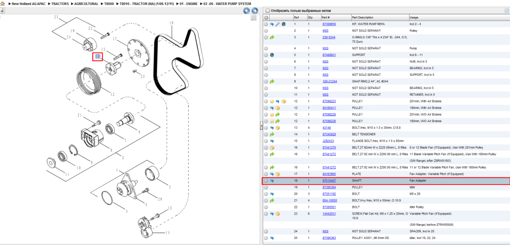
Task: Add all parts using header plus icon
Action: (266, 17)
